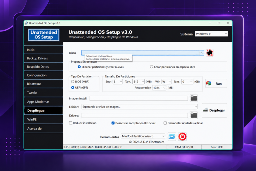Close the Unattended OS Setup window

(228, 23)
